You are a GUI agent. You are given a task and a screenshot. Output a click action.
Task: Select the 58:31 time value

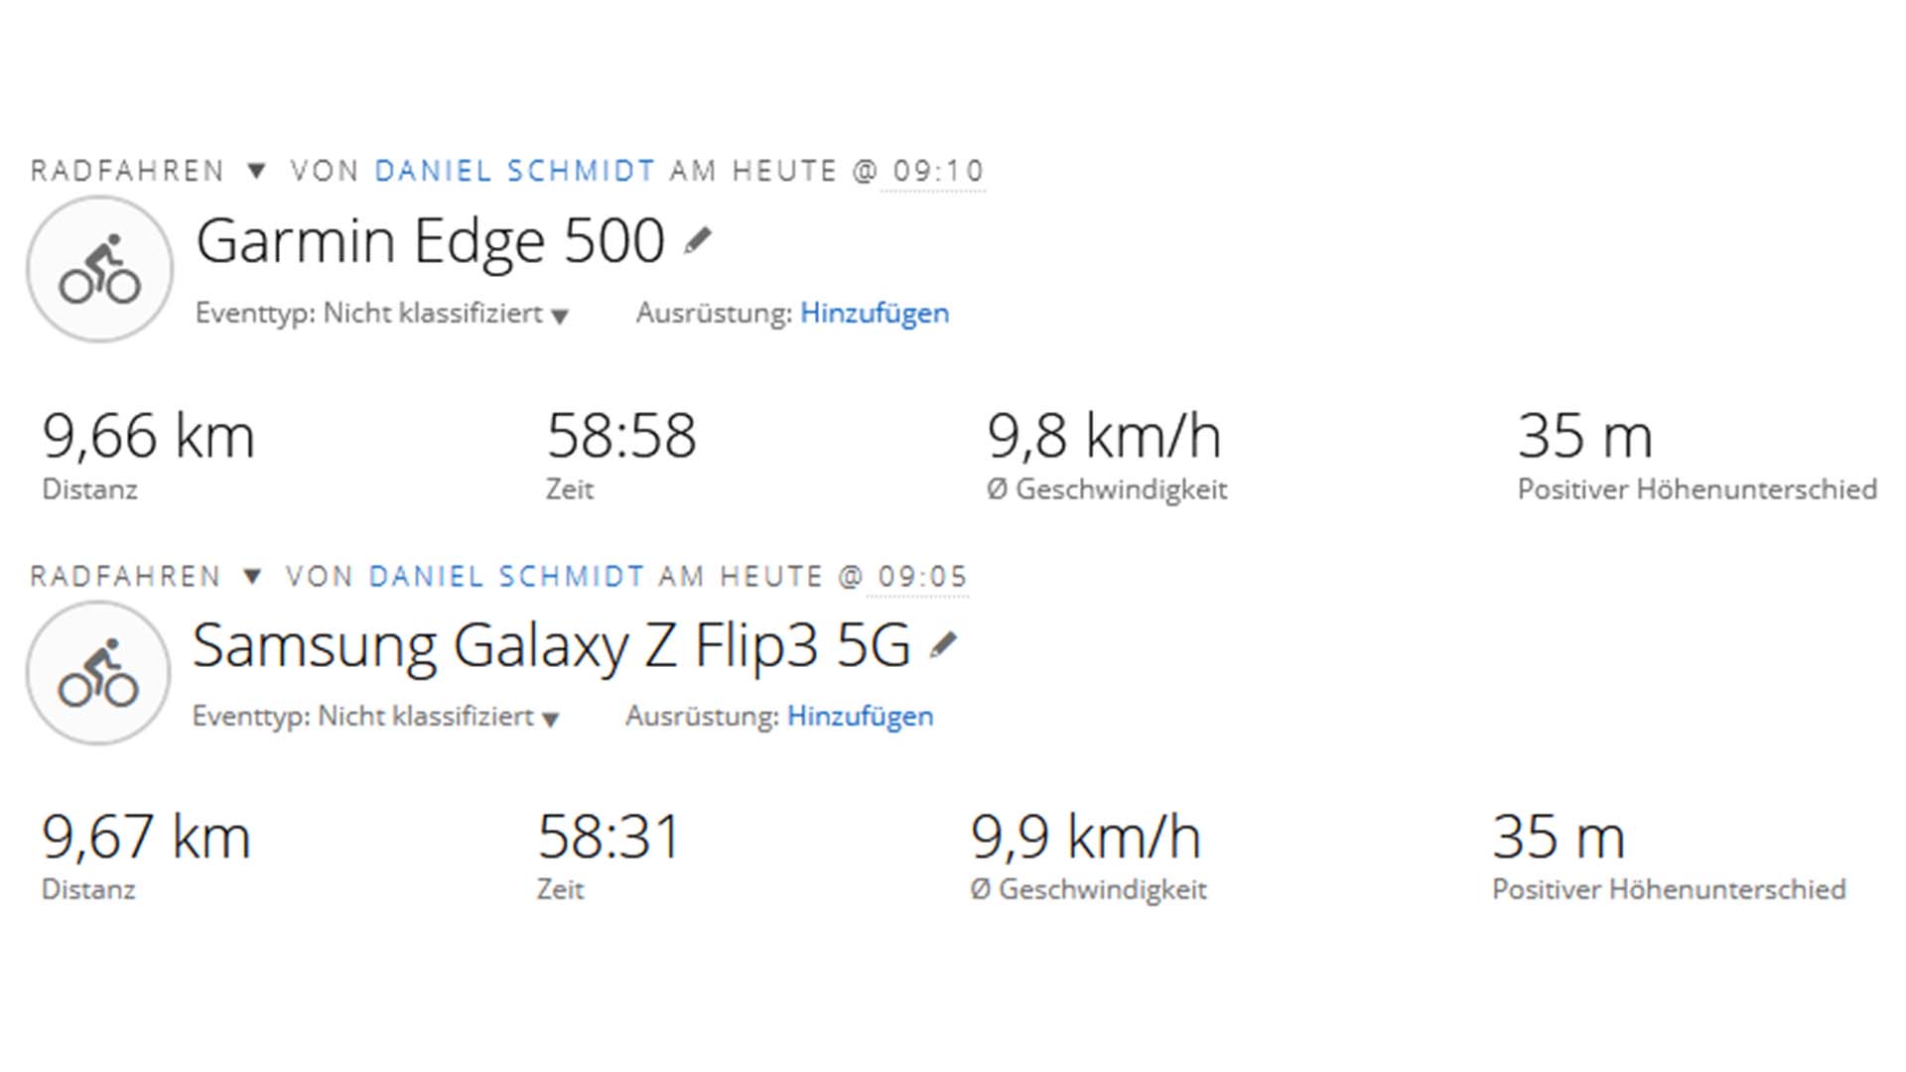[x=609, y=837]
